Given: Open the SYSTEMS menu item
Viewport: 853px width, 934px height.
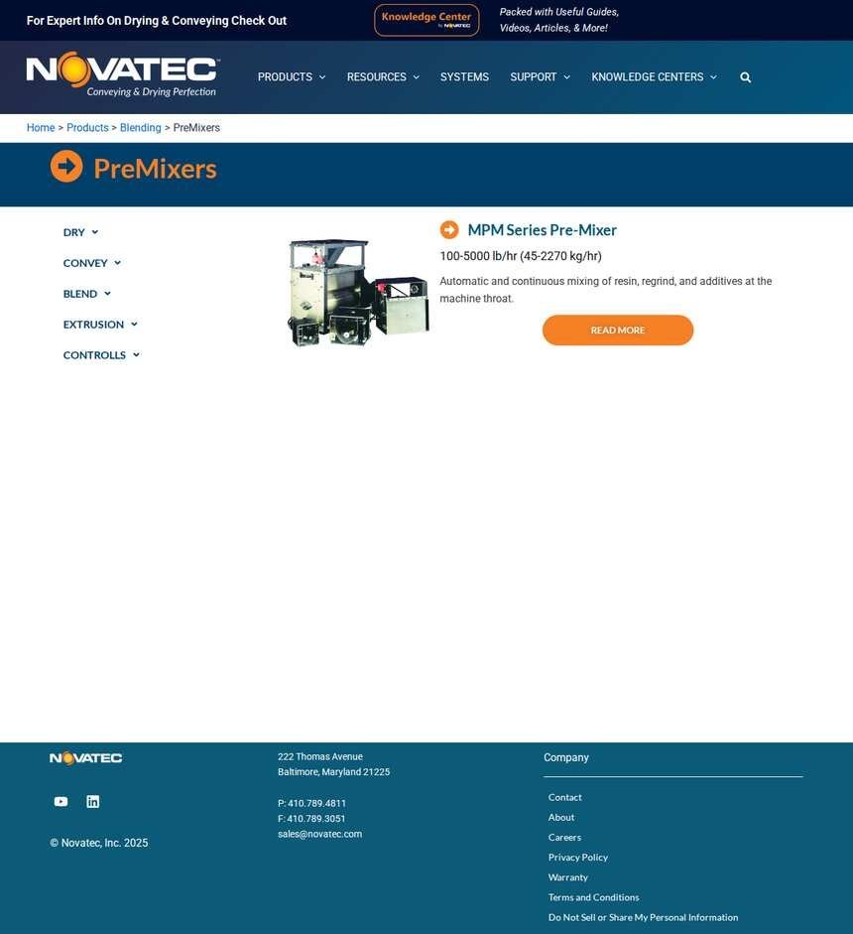Looking at the screenshot, I should [x=464, y=76].
